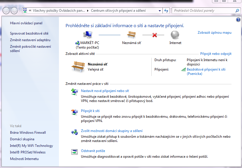Open Spravovat bezdrátové sítě
The height and width of the screenshot is (168, 242).
pos(29,33)
